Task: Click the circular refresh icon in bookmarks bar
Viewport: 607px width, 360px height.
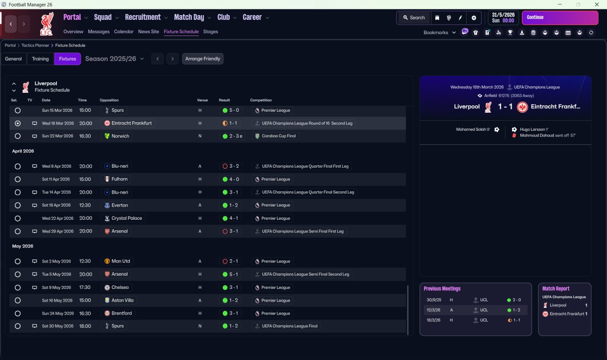Action: 591,33
